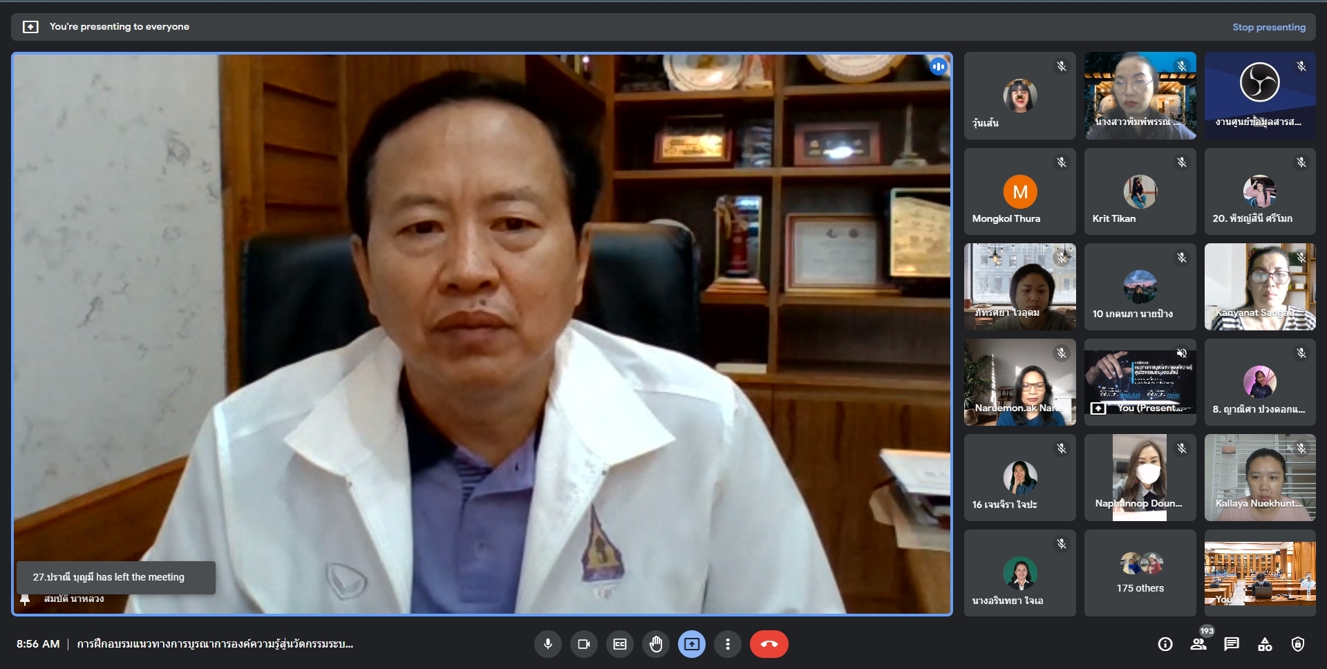The width and height of the screenshot is (1327, 669).
Task: Open meeting details info
Action: [x=1165, y=644]
